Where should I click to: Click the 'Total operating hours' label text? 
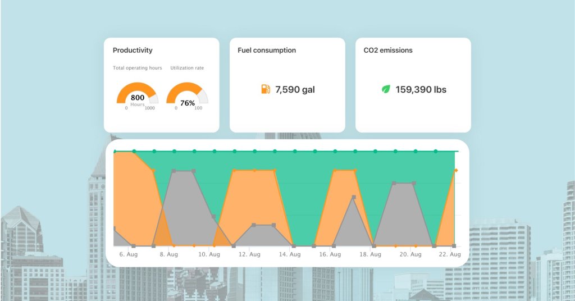pos(137,68)
